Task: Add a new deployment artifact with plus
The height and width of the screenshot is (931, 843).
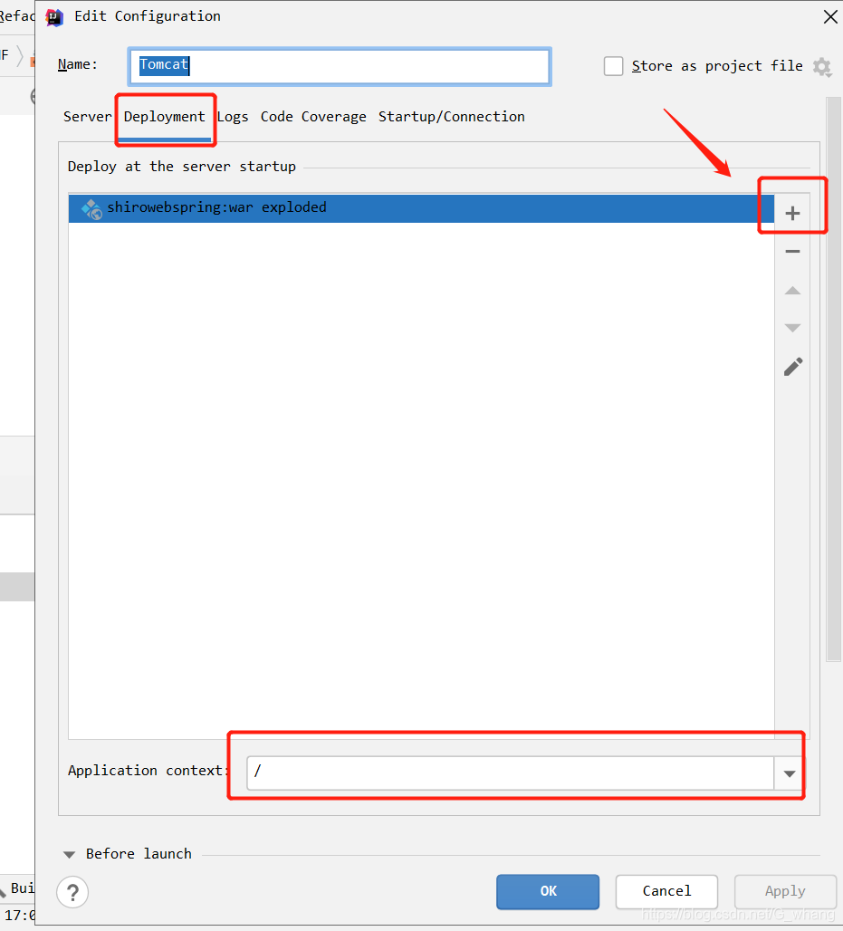Action: coord(792,213)
